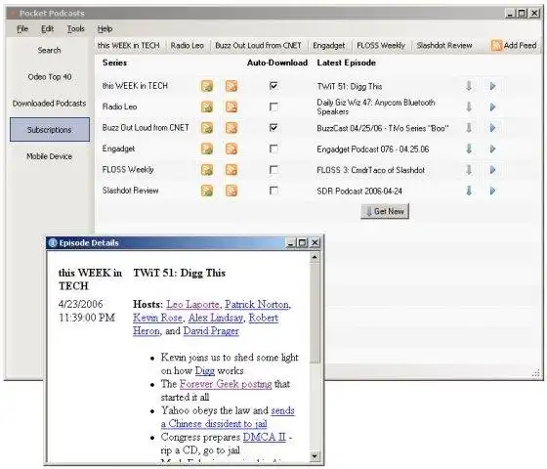Uncheck auto-download for Buzz Out Loud from CNET
The width and height of the screenshot is (547, 469).
(x=273, y=128)
